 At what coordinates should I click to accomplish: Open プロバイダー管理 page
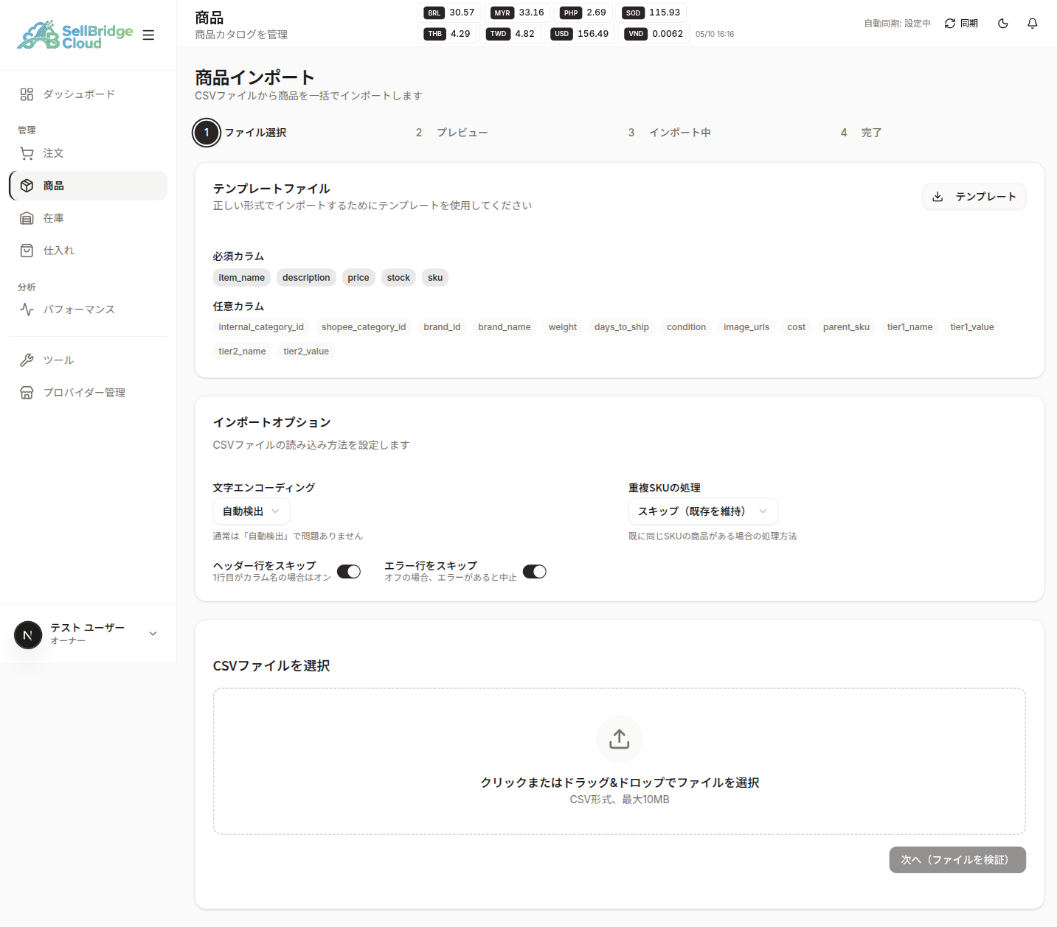pos(89,393)
